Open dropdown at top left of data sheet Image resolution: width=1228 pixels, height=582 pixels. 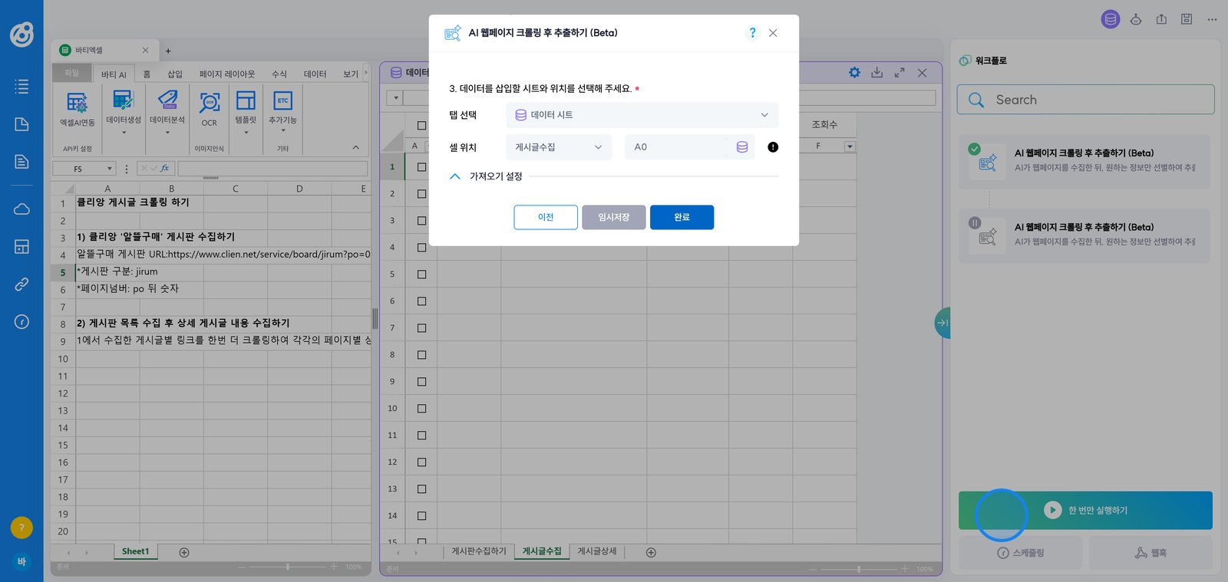tap(396, 98)
